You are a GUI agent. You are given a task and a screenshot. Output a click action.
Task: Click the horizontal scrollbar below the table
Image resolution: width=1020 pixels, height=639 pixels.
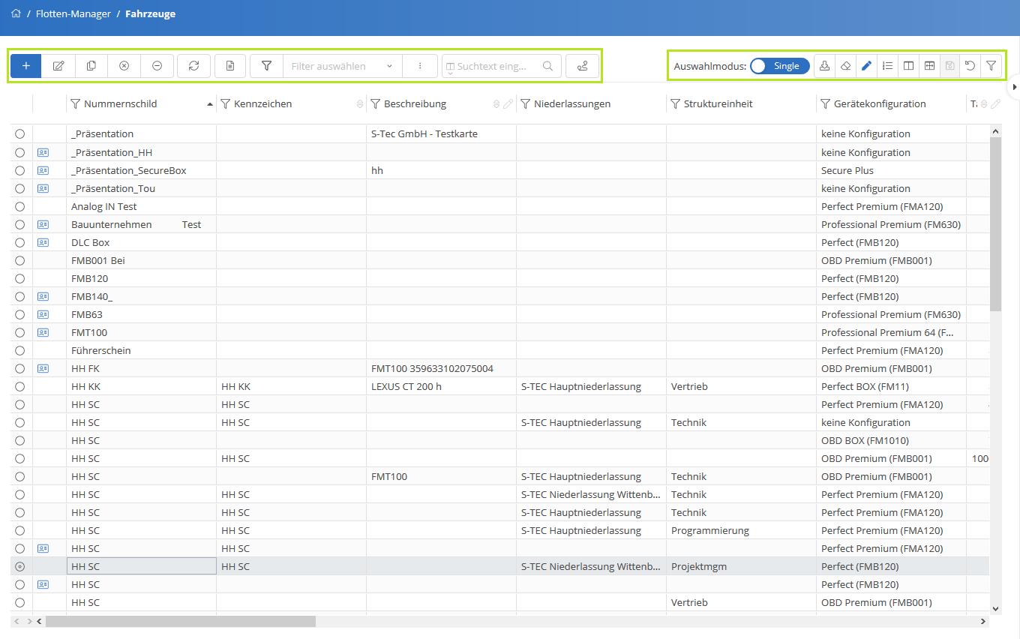[x=180, y=622]
